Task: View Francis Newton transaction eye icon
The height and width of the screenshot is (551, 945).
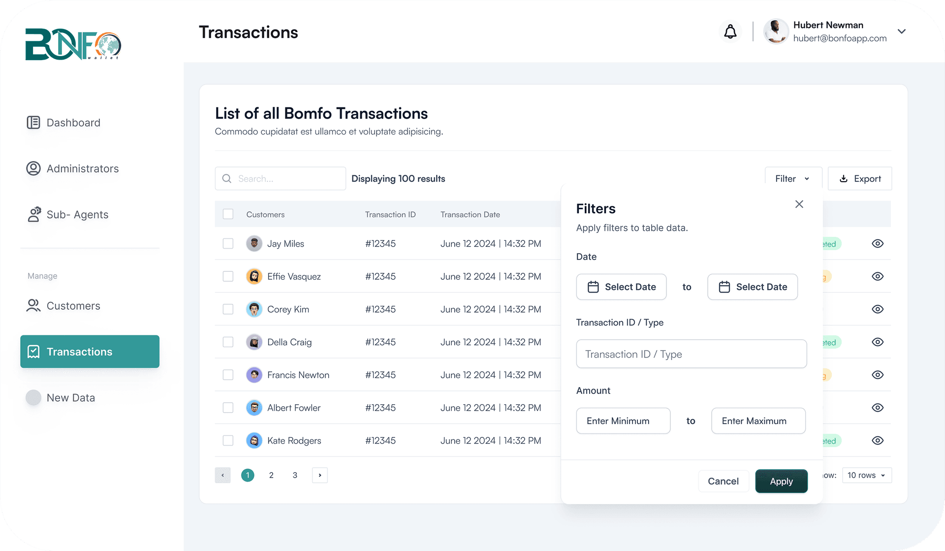Action: (x=878, y=375)
